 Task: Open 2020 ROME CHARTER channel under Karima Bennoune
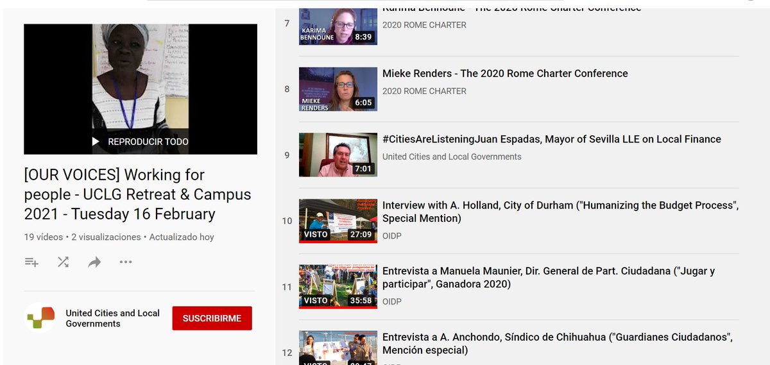click(424, 25)
